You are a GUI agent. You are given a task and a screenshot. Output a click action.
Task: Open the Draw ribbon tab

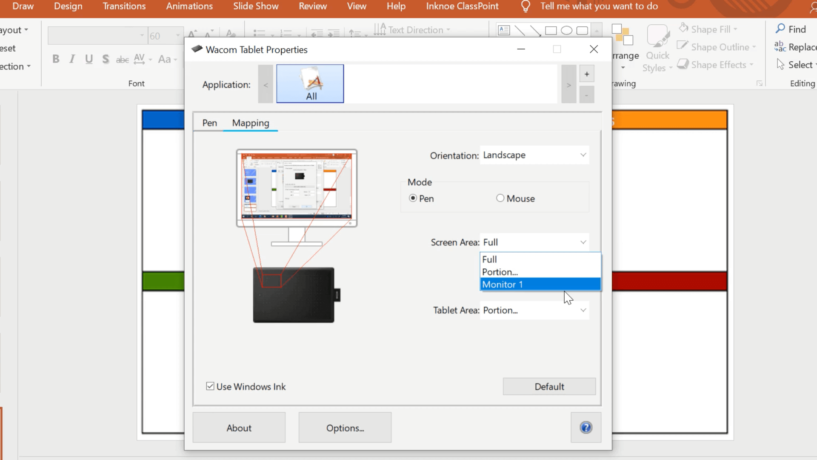[x=23, y=6]
